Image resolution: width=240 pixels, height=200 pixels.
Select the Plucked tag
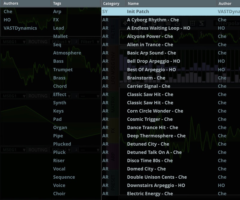[x=62, y=144]
